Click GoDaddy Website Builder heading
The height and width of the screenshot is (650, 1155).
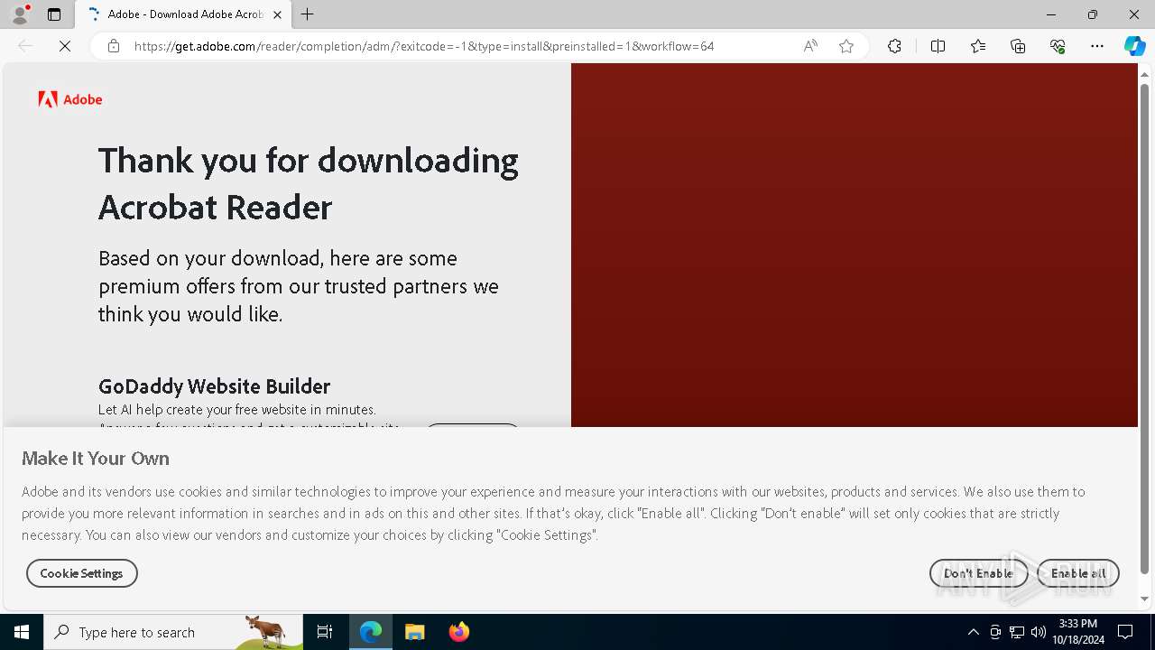pyautogui.click(x=214, y=386)
